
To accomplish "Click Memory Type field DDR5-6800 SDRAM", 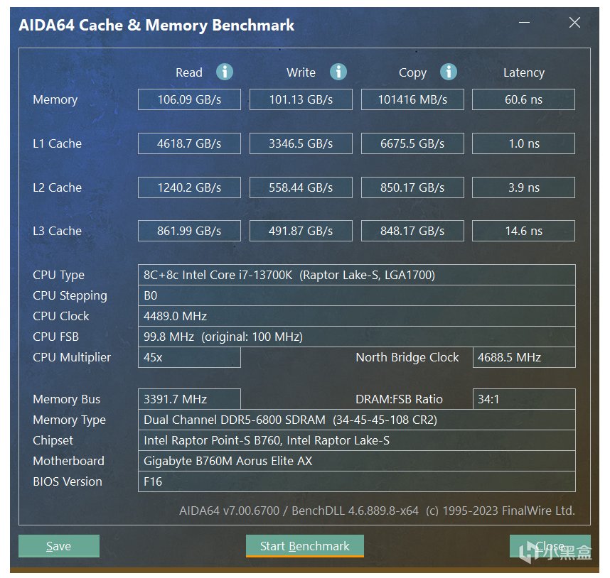I will (357, 420).
